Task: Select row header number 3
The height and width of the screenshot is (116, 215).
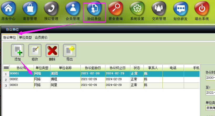Action: click(6, 85)
